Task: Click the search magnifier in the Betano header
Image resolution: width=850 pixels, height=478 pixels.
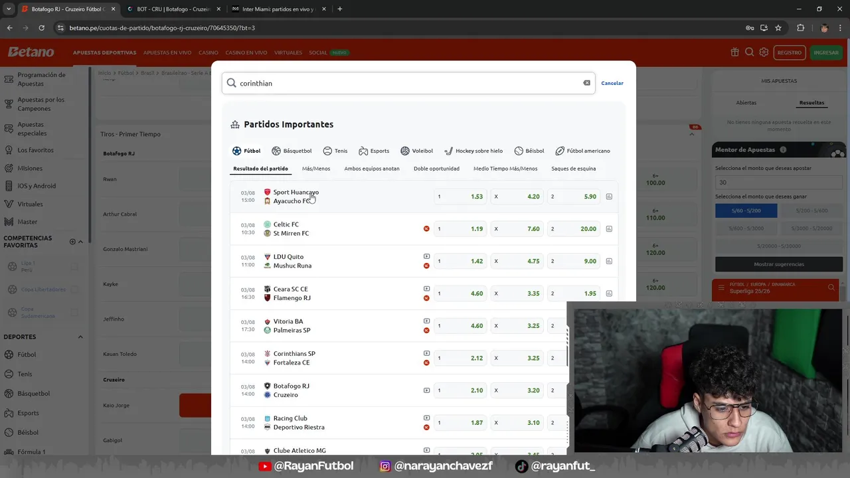Action: point(749,52)
